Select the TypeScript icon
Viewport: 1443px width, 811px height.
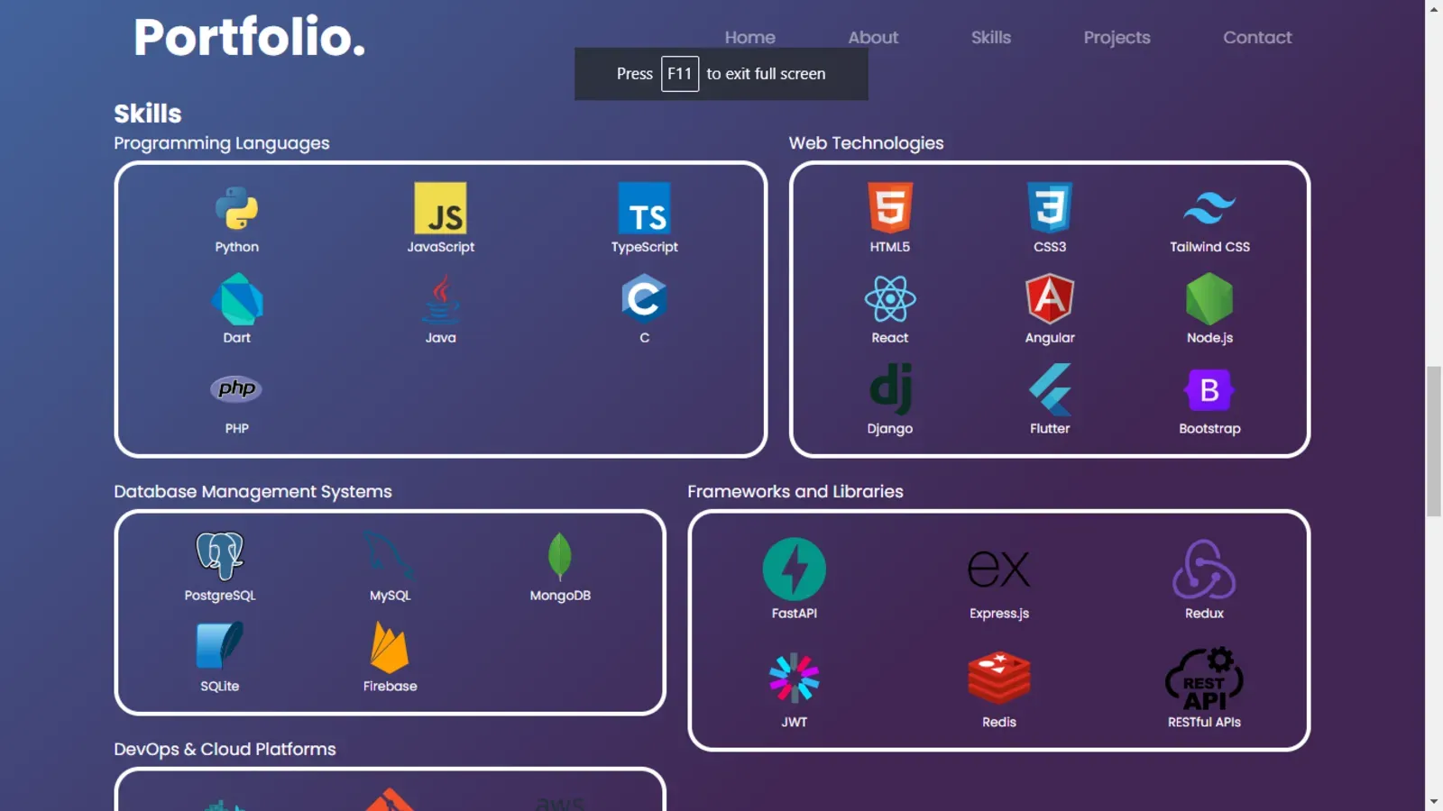click(644, 207)
